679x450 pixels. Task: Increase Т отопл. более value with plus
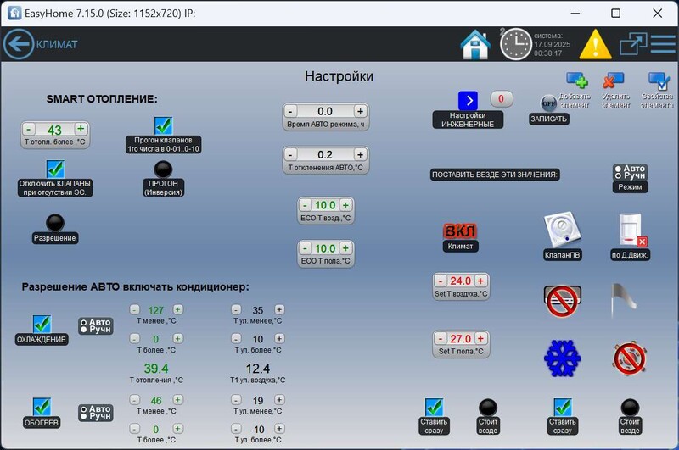coord(81,130)
